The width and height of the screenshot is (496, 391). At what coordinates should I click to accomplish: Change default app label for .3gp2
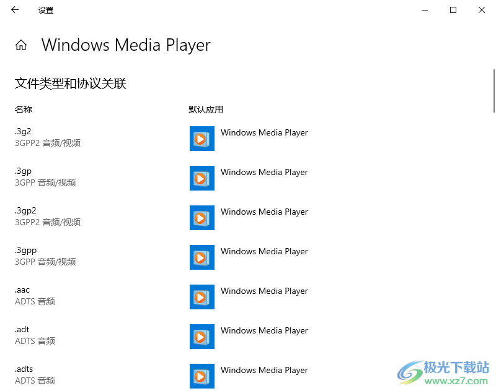[264, 212]
